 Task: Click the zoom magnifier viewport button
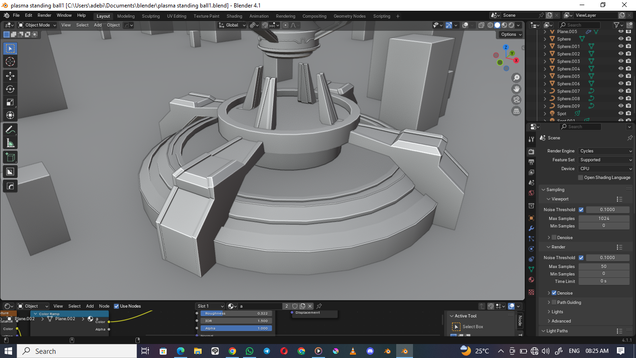tap(516, 77)
